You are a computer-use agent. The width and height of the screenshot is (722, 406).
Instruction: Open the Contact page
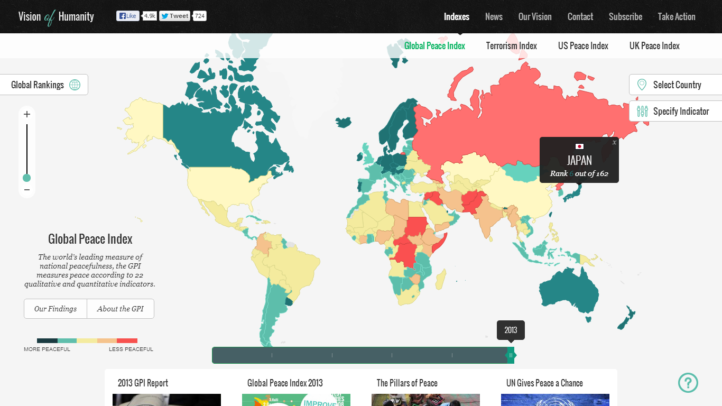[x=580, y=16]
